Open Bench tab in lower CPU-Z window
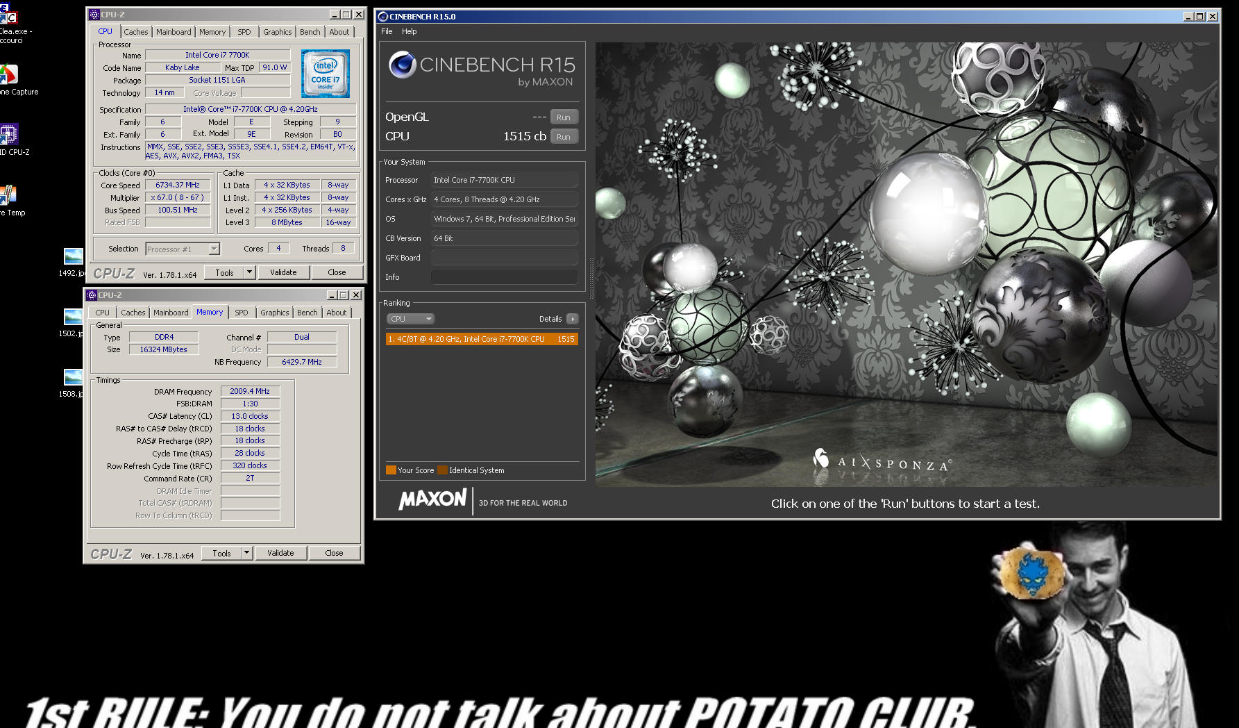Viewport: 1239px width, 728px height. pos(307,313)
